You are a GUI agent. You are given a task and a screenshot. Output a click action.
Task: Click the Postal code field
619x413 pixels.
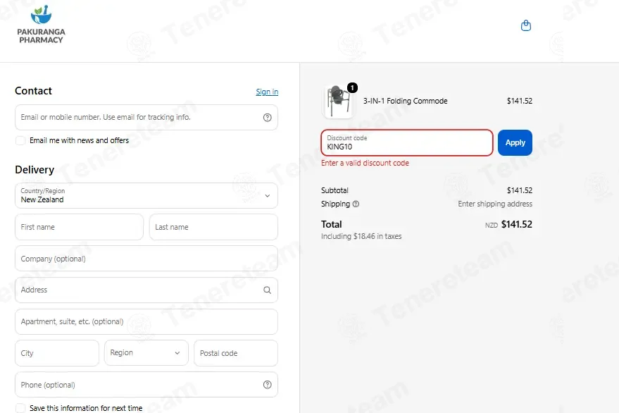click(236, 353)
